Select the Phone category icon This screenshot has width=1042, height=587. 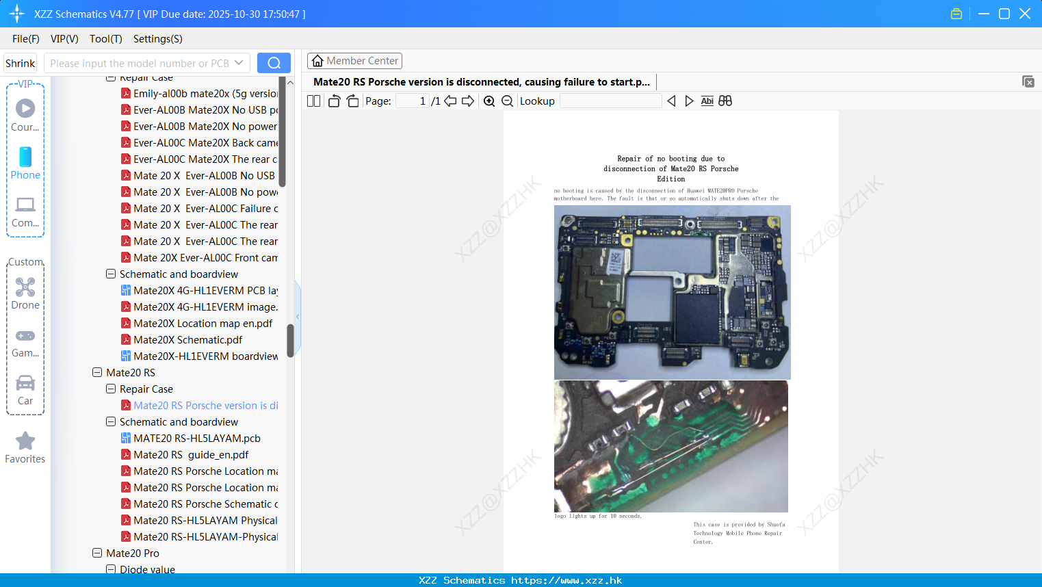tap(25, 163)
